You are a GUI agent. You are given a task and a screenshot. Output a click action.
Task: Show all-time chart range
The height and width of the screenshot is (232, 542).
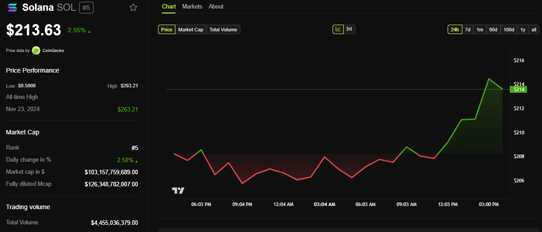pyautogui.click(x=533, y=30)
